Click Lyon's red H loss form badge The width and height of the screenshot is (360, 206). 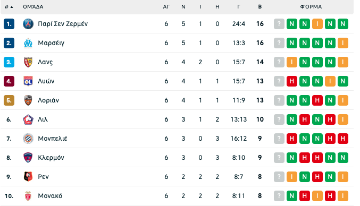pos(291,81)
